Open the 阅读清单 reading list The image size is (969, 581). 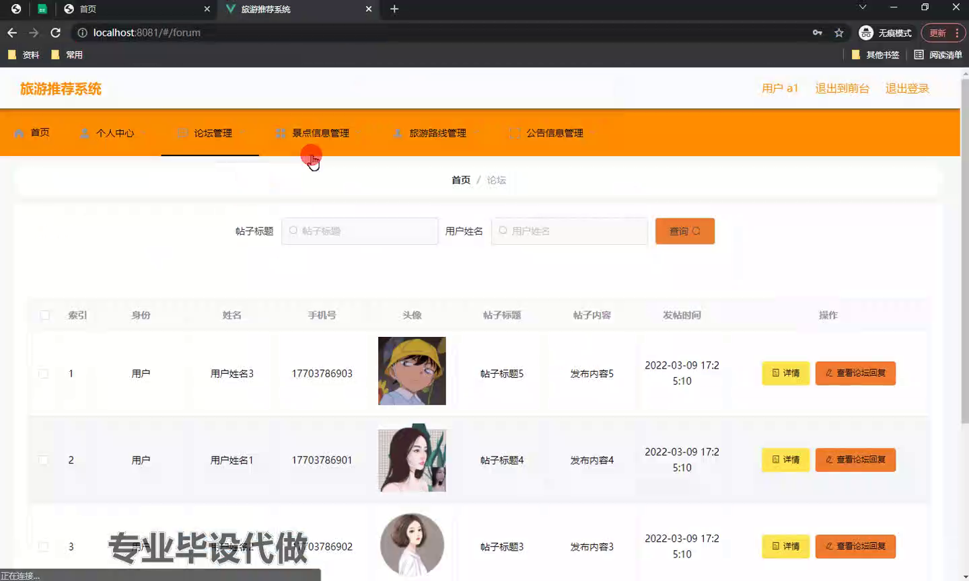(938, 55)
